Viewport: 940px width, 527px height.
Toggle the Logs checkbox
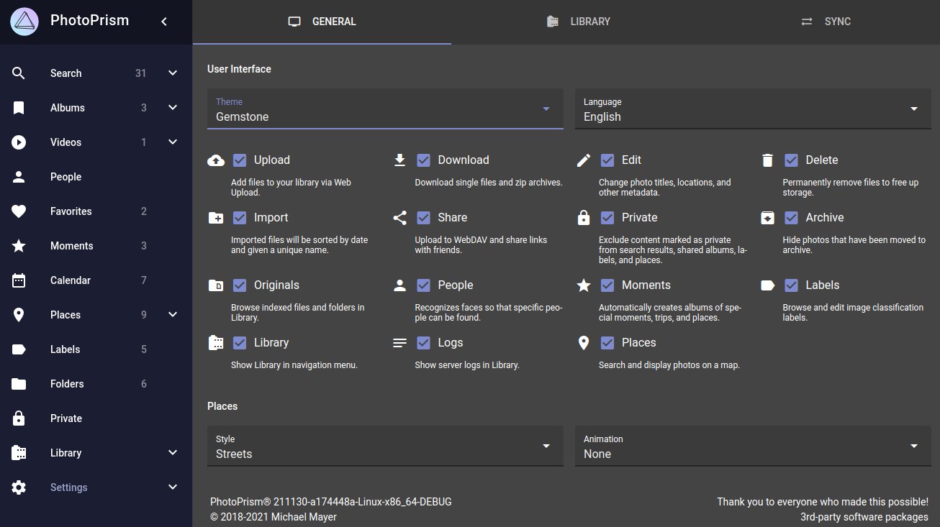click(x=424, y=343)
